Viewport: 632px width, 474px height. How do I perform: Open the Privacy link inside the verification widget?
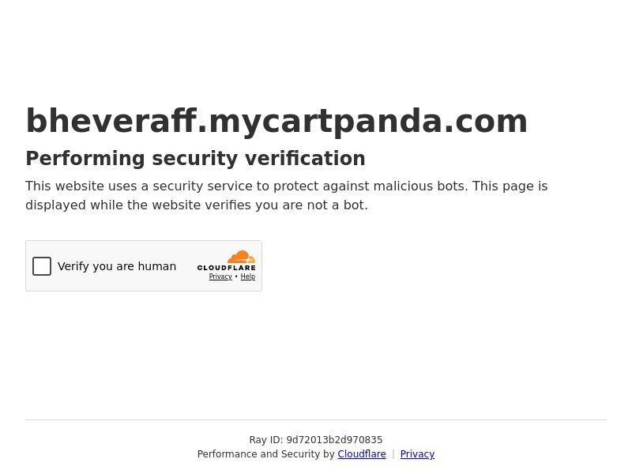[220, 276]
